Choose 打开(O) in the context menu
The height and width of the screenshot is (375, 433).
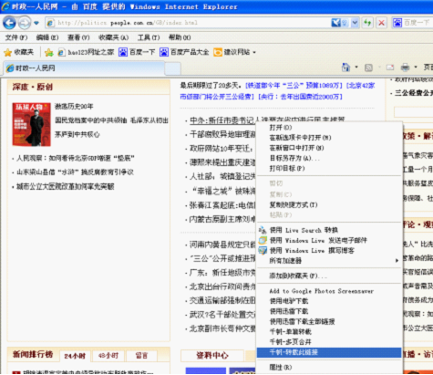(x=329, y=127)
